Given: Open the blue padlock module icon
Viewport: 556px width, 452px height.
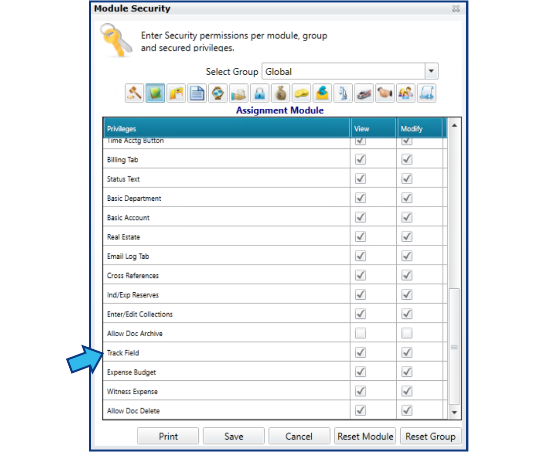Looking at the screenshot, I should coord(260,93).
